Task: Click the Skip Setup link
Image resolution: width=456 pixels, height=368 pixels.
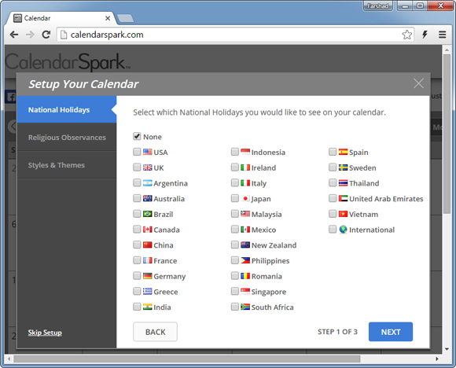Action: click(x=45, y=333)
